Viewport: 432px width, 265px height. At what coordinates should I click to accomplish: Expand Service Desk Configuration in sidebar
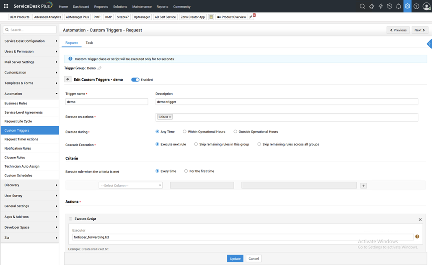(x=29, y=41)
